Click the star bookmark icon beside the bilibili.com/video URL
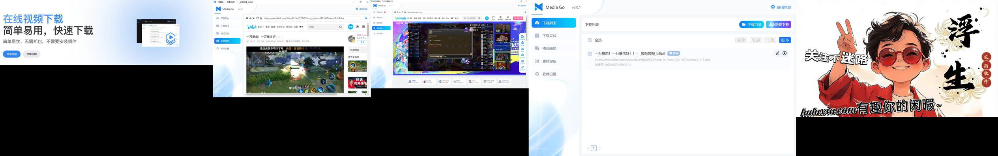Image resolution: width=998 pixels, height=156 pixels. pos(261,18)
